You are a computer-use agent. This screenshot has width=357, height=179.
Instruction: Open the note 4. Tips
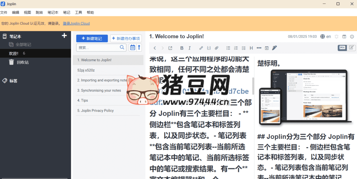(x=108, y=100)
